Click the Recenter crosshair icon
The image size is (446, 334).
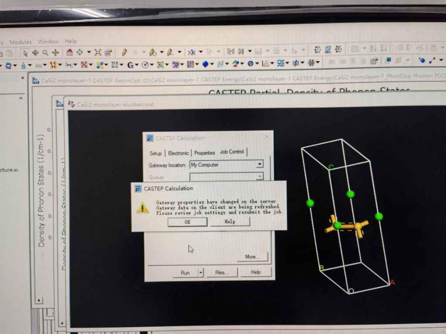coord(80,52)
